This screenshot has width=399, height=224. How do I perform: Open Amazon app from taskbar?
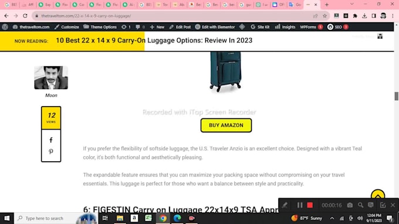(x=134, y=218)
